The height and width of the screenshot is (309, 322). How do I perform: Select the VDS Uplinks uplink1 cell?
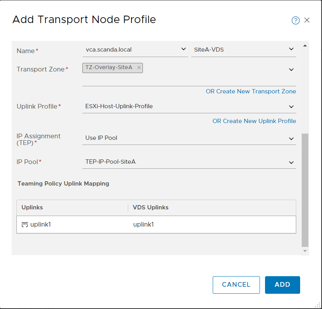[212, 225]
